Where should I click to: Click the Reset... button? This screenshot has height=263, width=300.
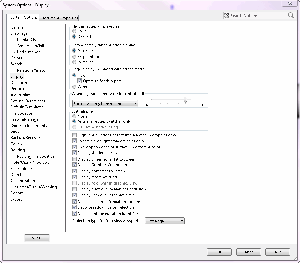pyautogui.click(x=37, y=238)
